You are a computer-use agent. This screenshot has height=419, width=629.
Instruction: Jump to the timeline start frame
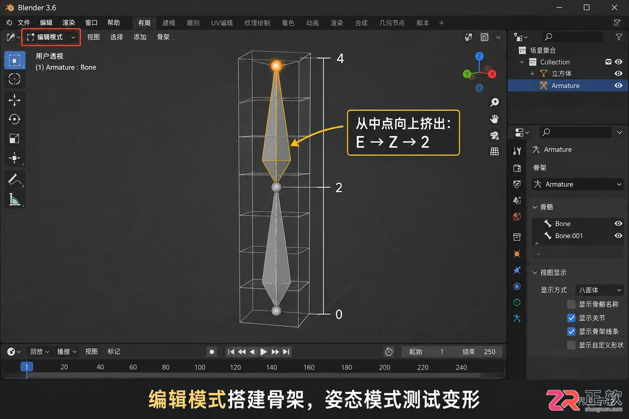point(231,352)
